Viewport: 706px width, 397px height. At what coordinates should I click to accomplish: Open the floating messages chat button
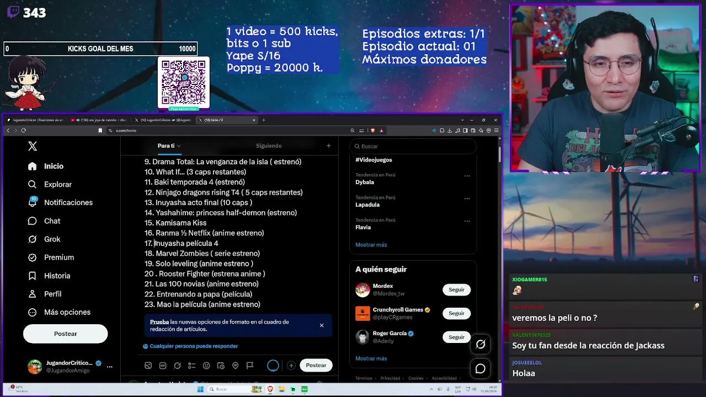point(480,369)
